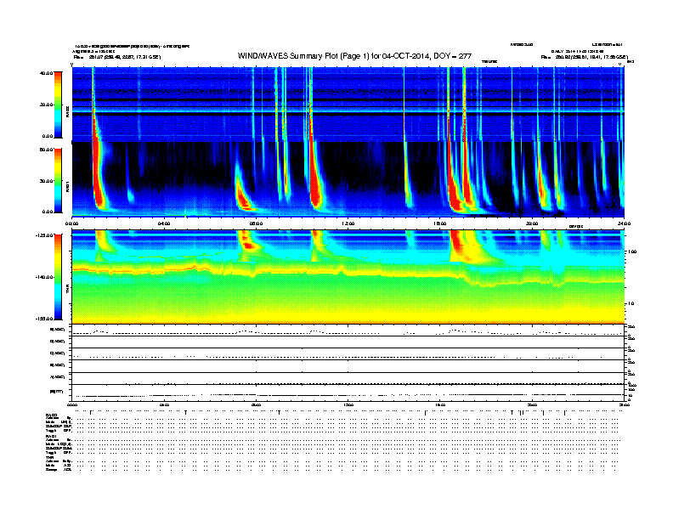Click the top-left Pos= GSE coordinates text

(116, 57)
